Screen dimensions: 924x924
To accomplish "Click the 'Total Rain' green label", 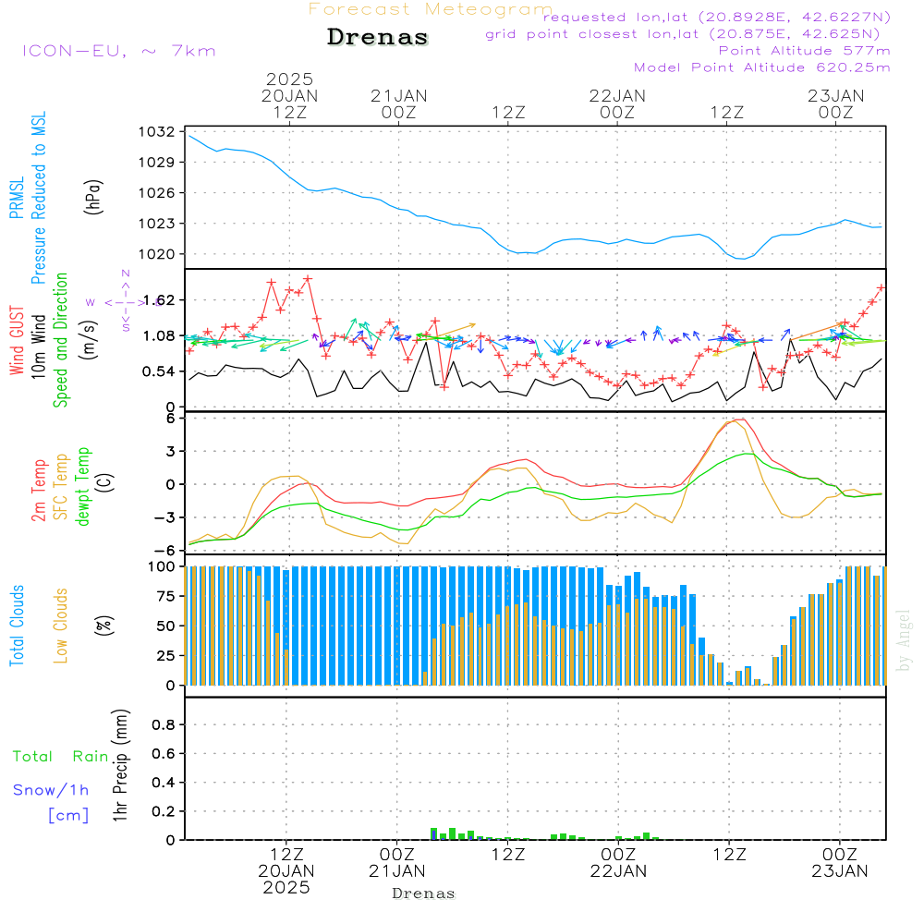I will pyautogui.click(x=61, y=757).
